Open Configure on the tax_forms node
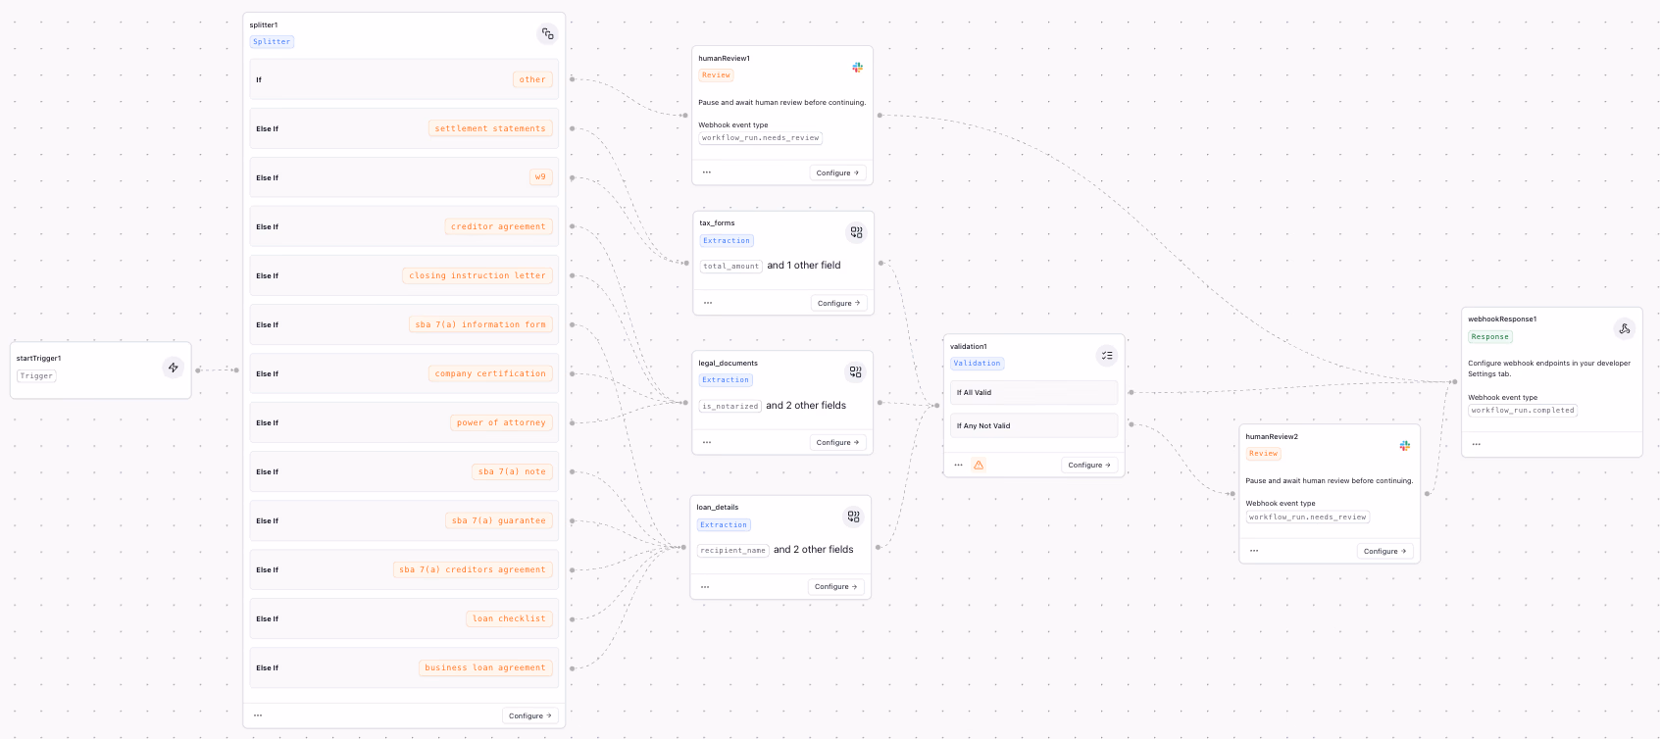 (839, 303)
